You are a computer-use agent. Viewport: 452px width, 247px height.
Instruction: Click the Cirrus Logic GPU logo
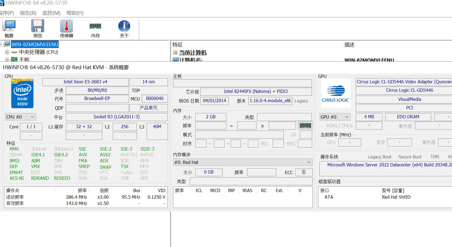(336, 93)
